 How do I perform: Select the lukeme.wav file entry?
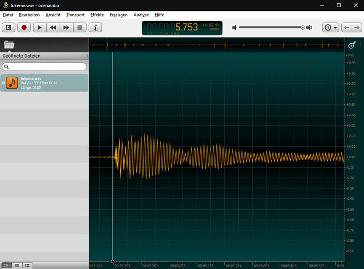click(44, 83)
